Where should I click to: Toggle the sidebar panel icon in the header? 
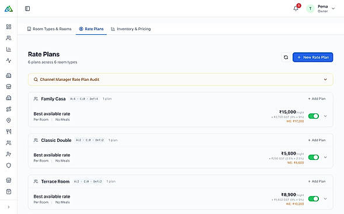pyautogui.click(x=27, y=9)
